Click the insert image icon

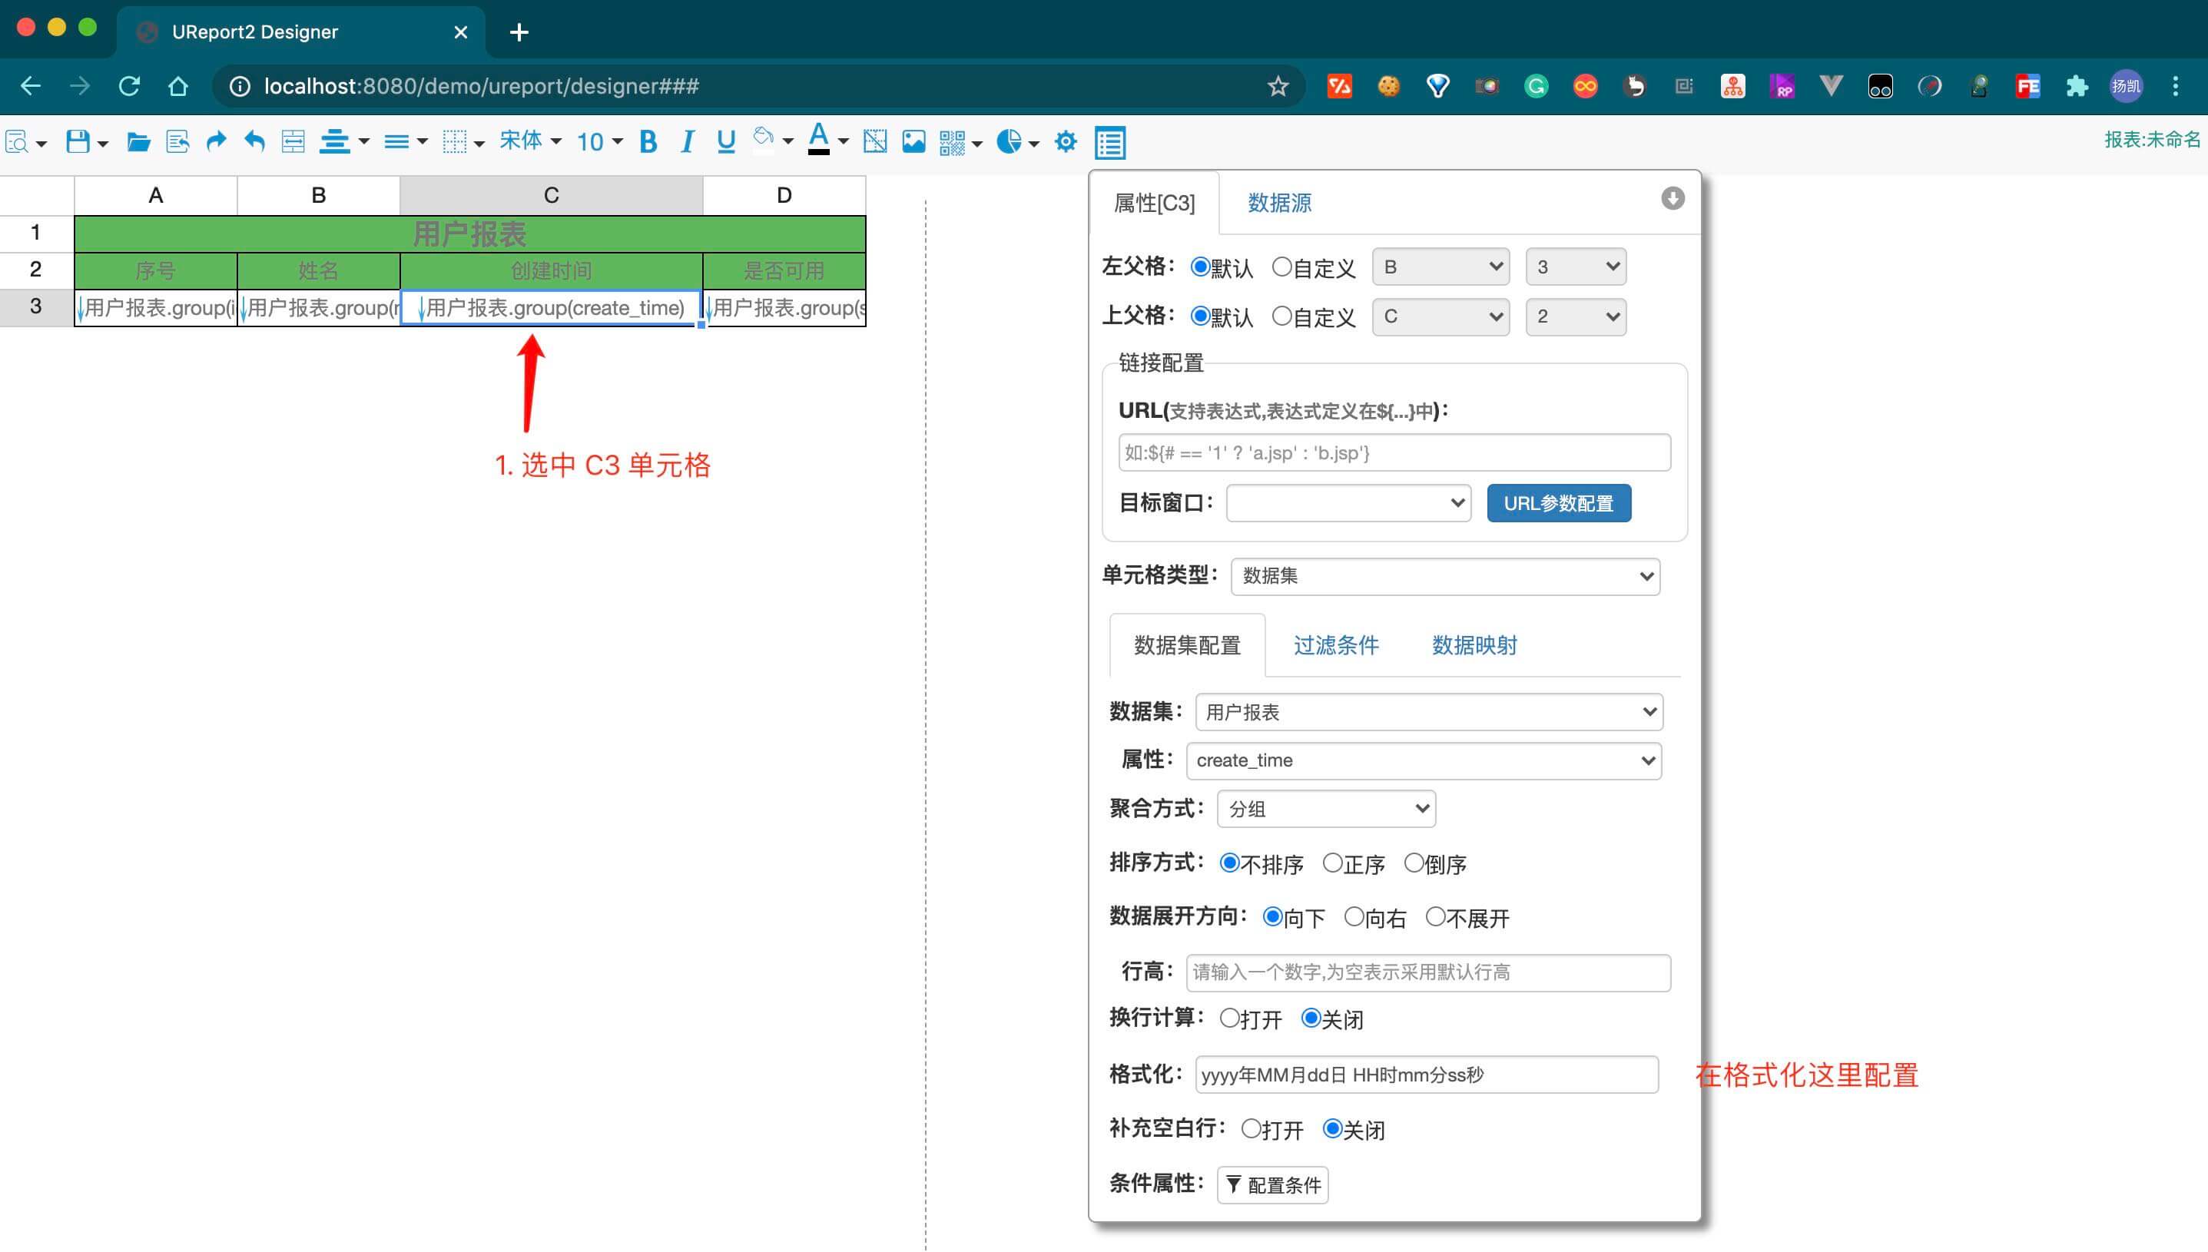click(913, 141)
